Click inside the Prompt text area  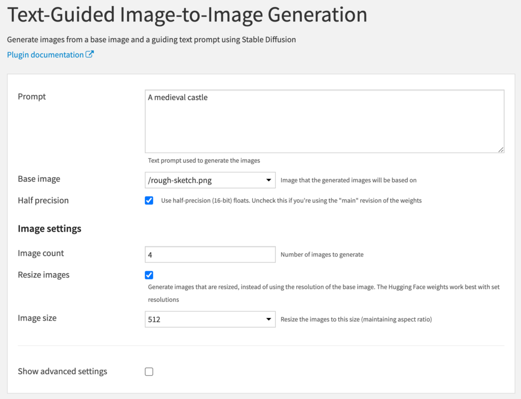click(x=324, y=121)
